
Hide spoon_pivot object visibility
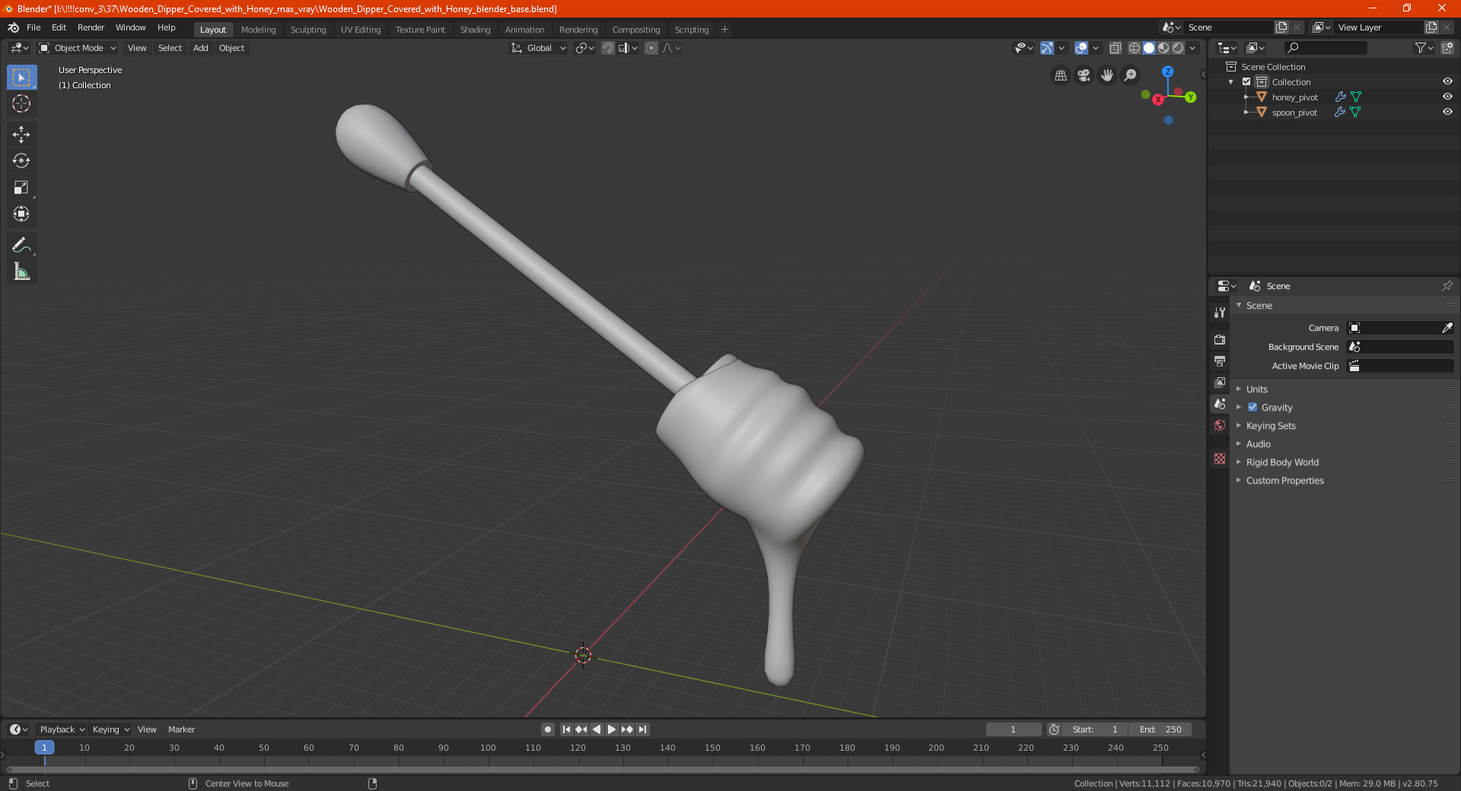(x=1447, y=113)
